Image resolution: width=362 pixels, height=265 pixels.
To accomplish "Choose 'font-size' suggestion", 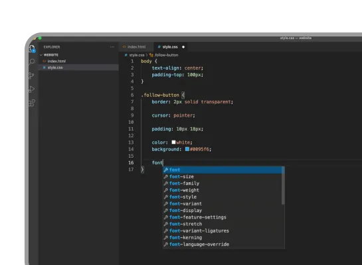I will (223, 177).
